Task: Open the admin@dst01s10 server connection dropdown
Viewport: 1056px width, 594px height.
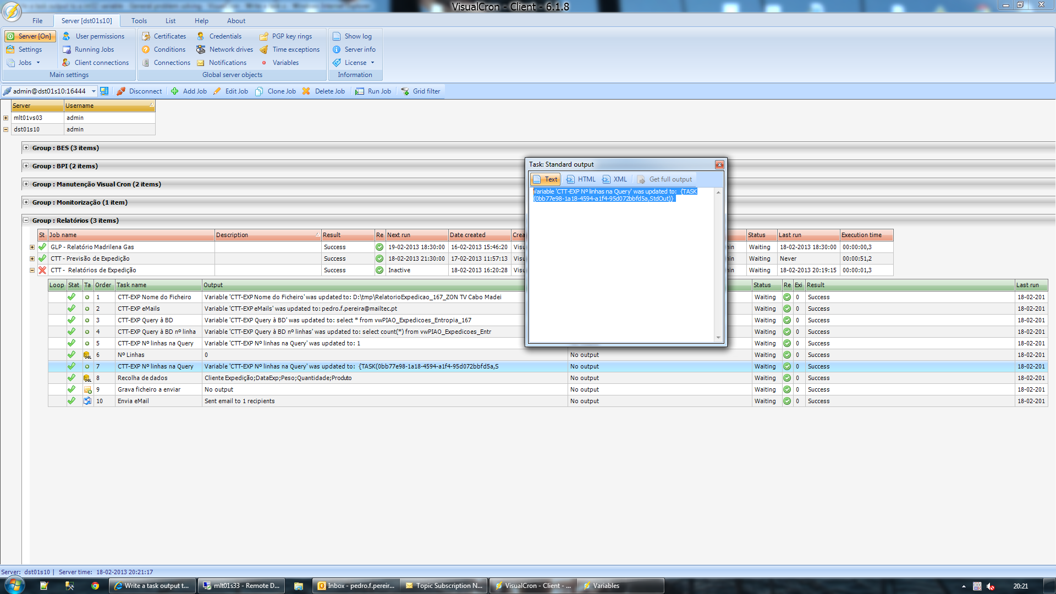Action: [94, 91]
